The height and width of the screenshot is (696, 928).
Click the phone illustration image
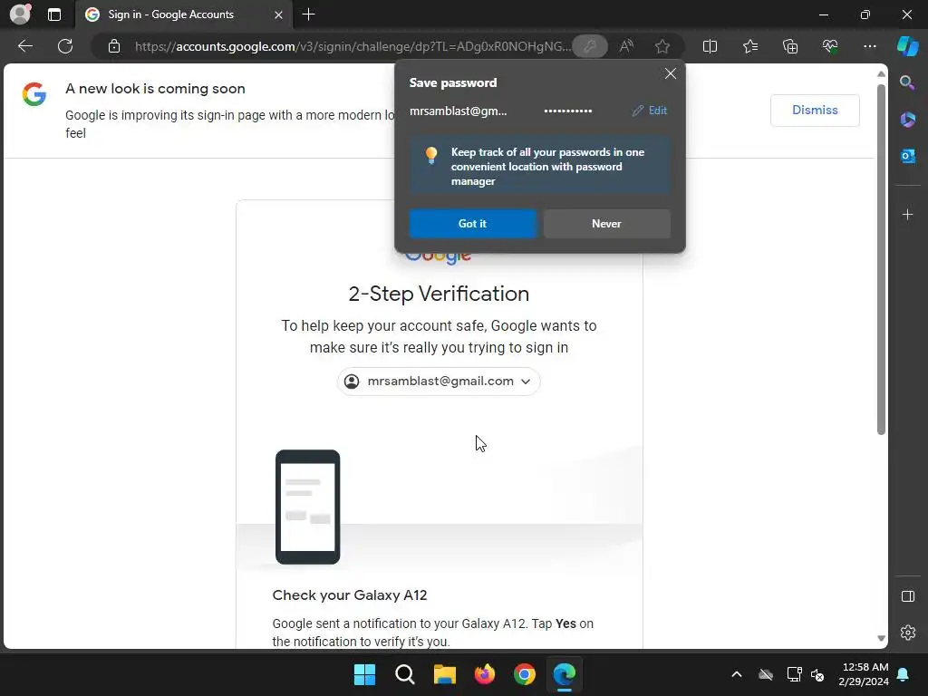click(308, 507)
